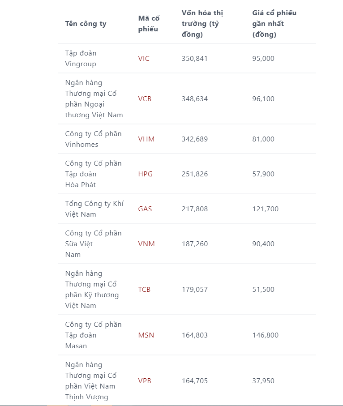343x406 pixels.
Task: Select the Tập đoàn Vingroup company name
Action: click(x=81, y=59)
